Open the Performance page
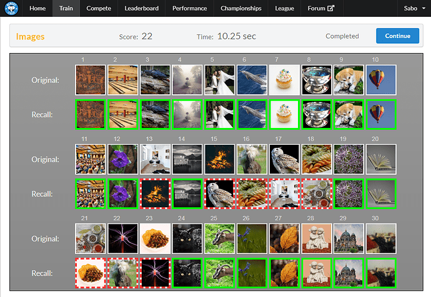Screen dimensions: 431x297 pyautogui.click(x=189, y=8)
